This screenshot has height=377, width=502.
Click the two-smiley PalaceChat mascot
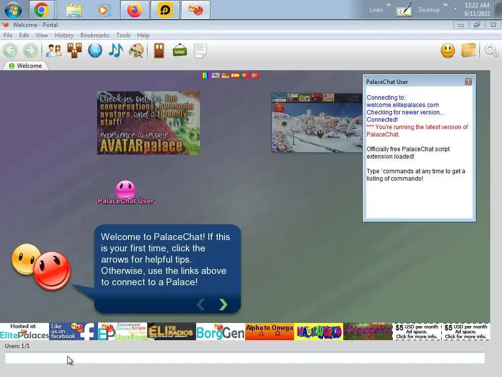pos(41,267)
